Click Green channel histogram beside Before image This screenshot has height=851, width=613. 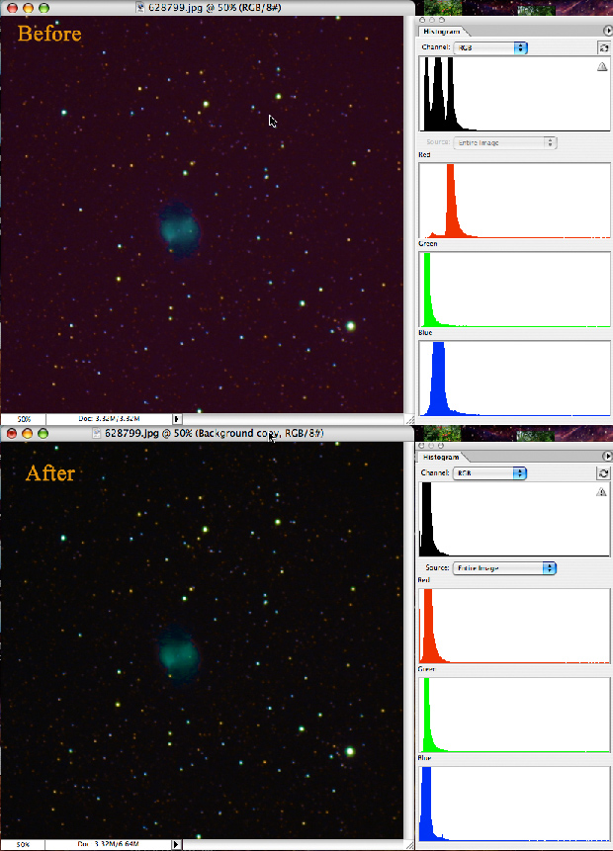[x=514, y=290]
